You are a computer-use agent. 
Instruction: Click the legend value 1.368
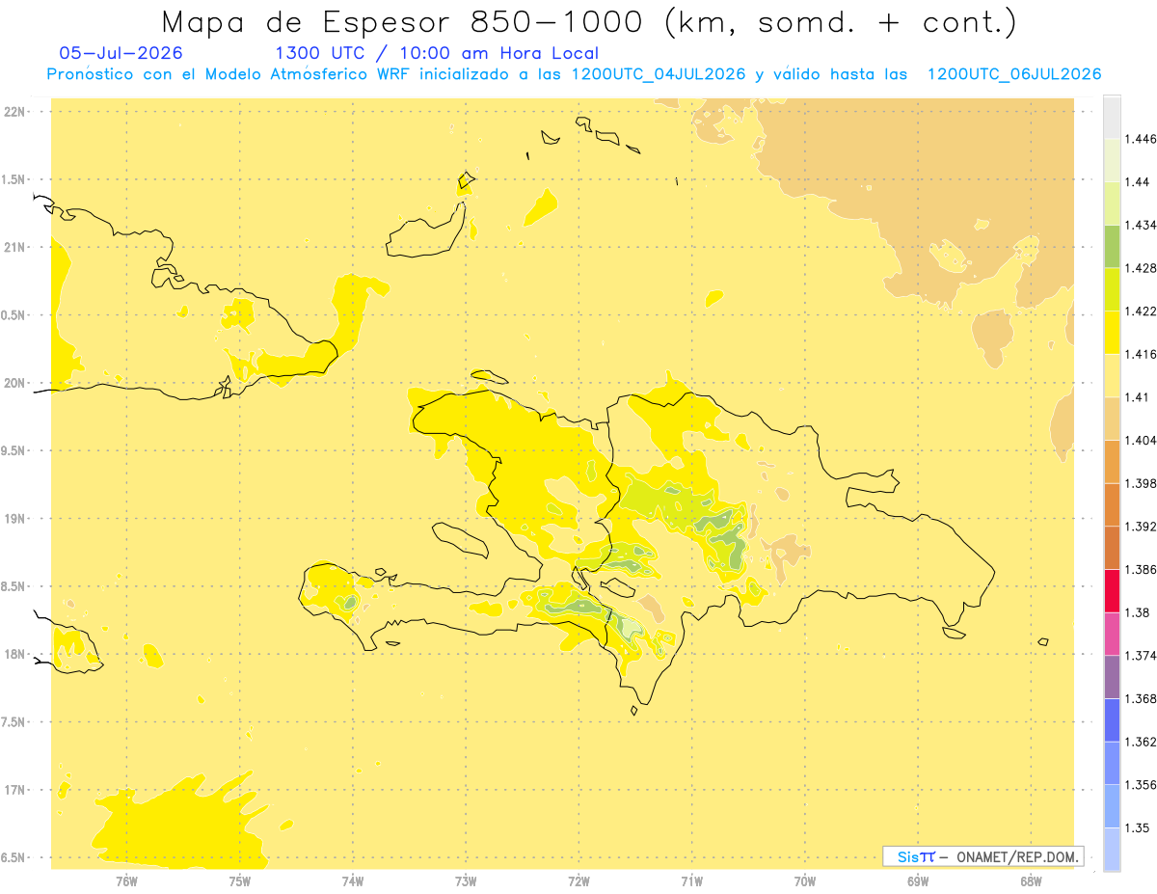click(x=1142, y=698)
